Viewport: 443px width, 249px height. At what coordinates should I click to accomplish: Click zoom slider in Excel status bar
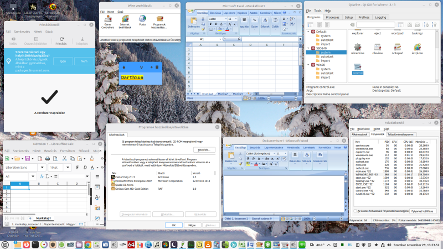282,98
